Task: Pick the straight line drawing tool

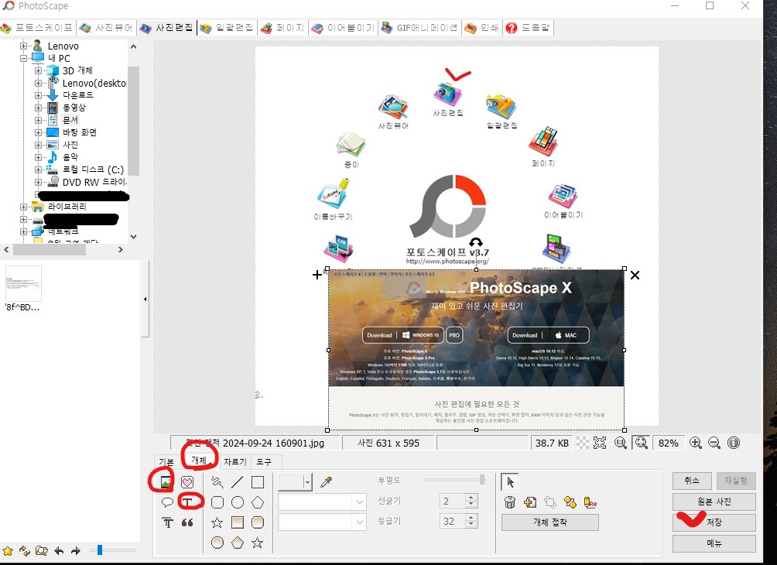Action: pos(238,481)
